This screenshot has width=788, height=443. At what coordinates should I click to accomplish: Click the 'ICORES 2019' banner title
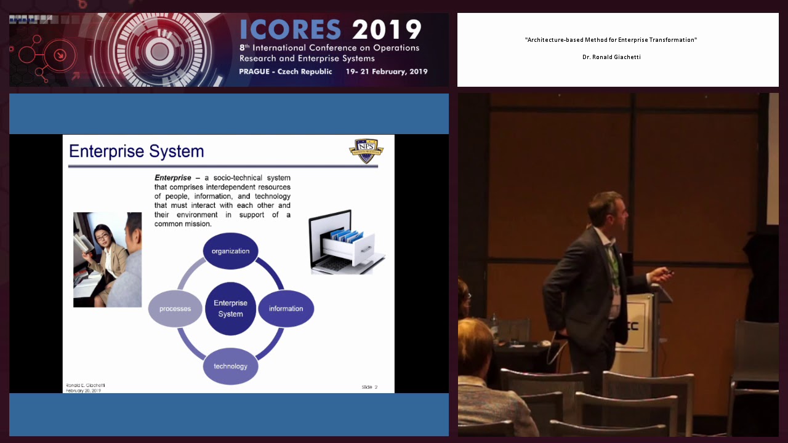(331, 30)
